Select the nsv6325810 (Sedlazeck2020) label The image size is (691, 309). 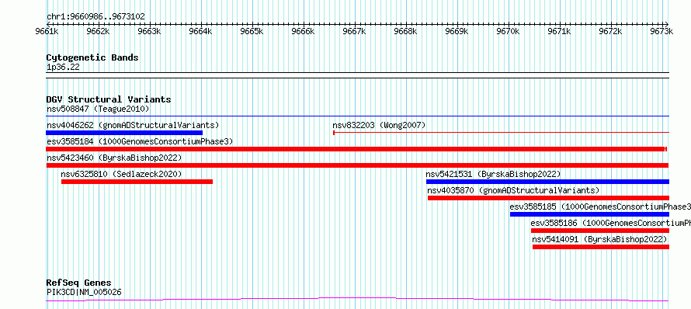click(x=121, y=174)
